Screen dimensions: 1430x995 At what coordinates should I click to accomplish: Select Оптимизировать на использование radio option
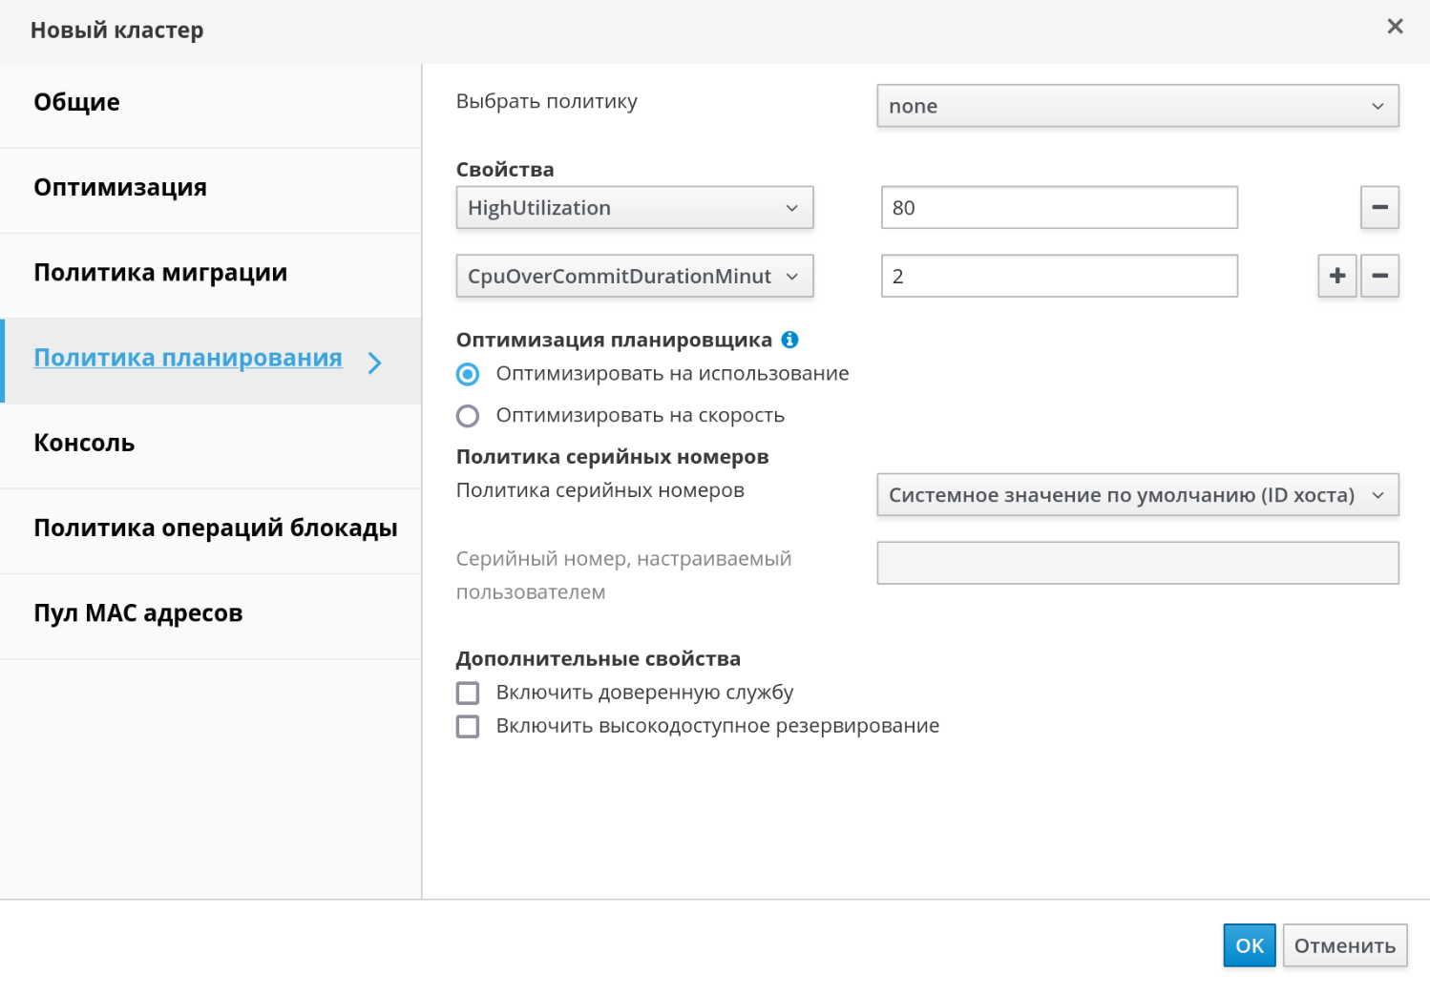coord(468,374)
